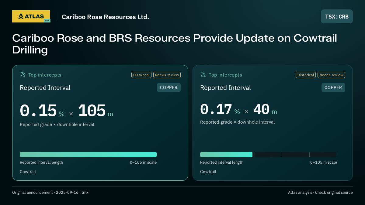Viewport: 365px width, 205px height.
Task: Click Cowtrail label in the 40 m card
Action: pyautogui.click(x=208, y=172)
